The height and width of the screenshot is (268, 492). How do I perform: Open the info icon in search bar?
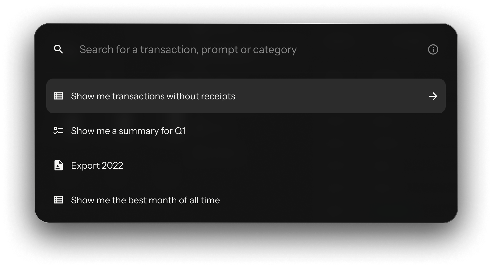433,50
